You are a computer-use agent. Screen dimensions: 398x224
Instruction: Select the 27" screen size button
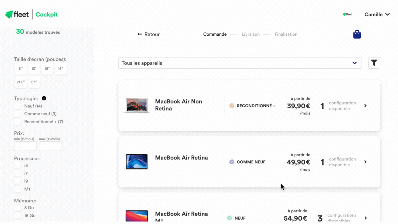coord(34,82)
